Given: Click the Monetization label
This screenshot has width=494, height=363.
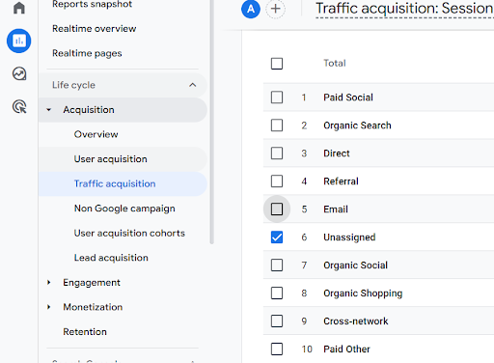Looking at the screenshot, I should tap(93, 307).
